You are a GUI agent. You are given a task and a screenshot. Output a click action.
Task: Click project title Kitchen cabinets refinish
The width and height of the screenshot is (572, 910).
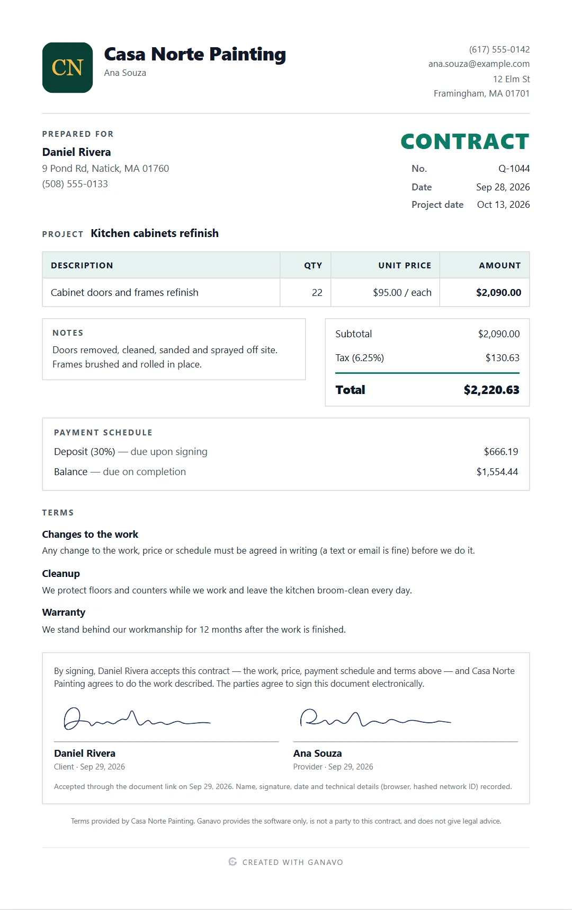pyautogui.click(x=155, y=233)
